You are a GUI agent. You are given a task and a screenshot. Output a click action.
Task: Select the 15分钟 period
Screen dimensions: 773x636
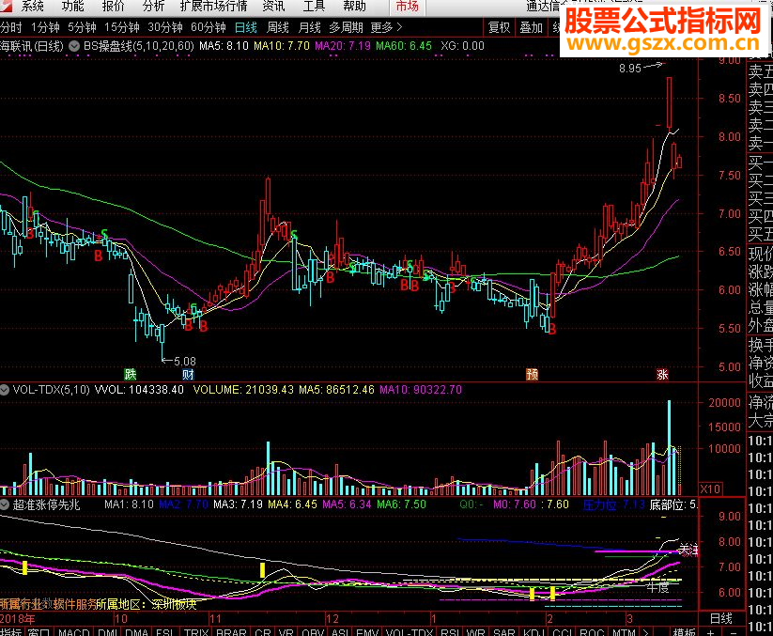click(x=122, y=27)
